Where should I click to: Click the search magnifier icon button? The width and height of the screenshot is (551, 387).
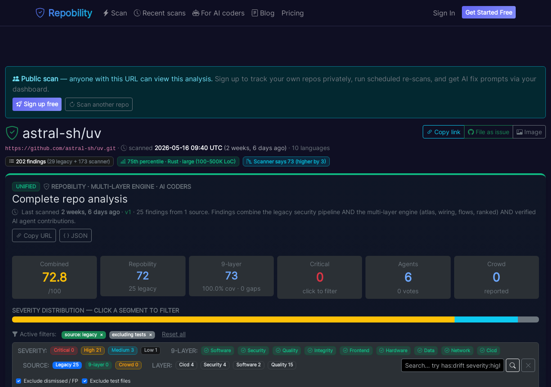click(x=513, y=365)
